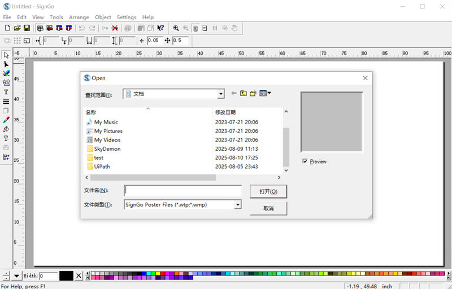Click the file list horizontal scrollbar
452x289 pixels.
[153, 178]
